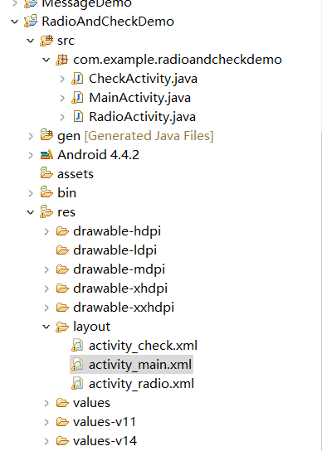Click the MainActivity.java file icon
This screenshot has height=451, width=322.
click(x=77, y=98)
